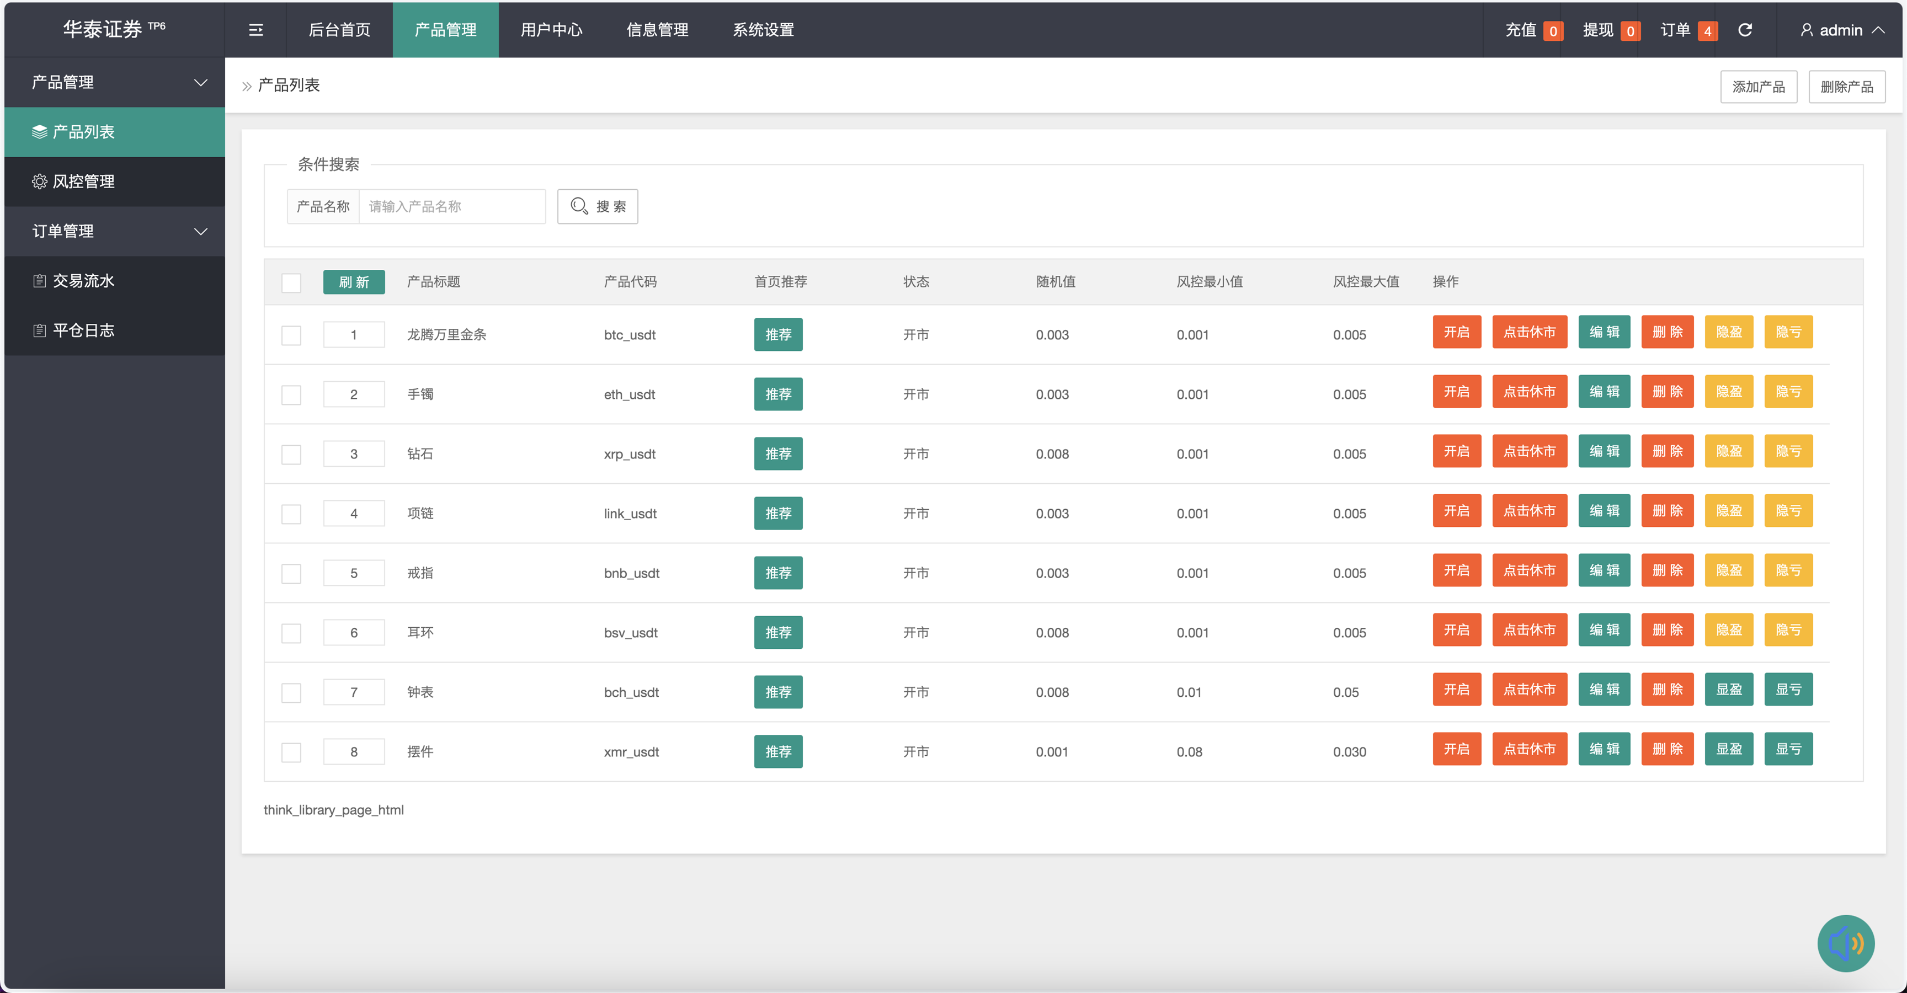This screenshot has height=993, width=1907.
Task: Toggle the select-all checkbox in table header
Action: click(291, 282)
